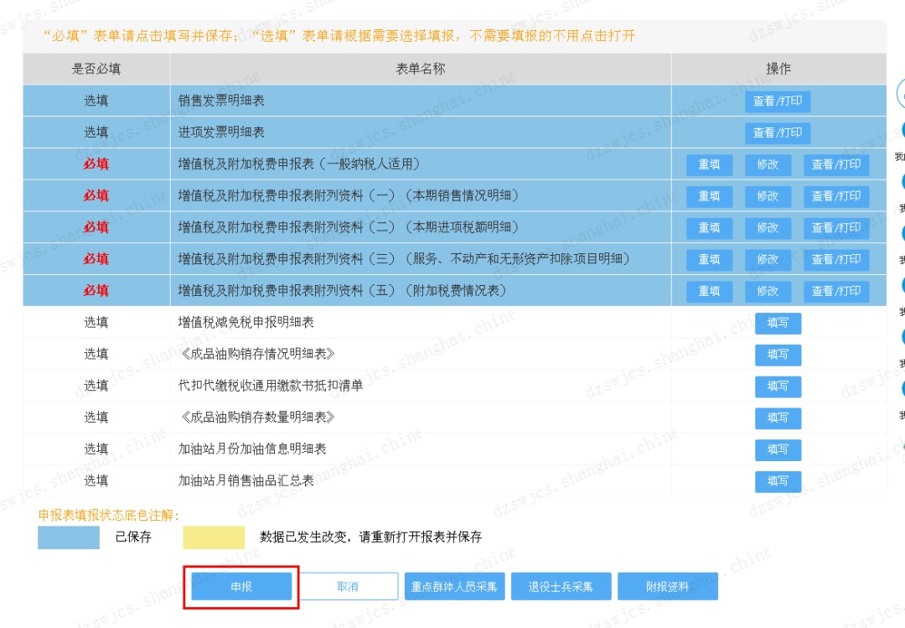This screenshot has width=905, height=628.
Task: 填写增值税减免税申报明细表
Action: [x=778, y=323]
